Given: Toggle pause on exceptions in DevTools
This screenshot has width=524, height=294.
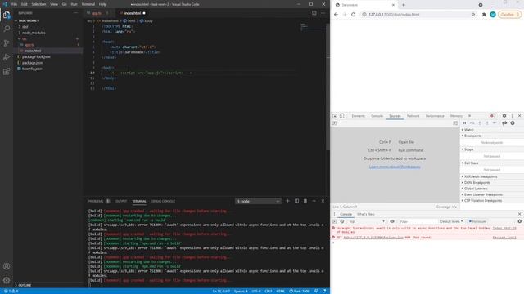Looking at the screenshot, I should coord(513,123).
